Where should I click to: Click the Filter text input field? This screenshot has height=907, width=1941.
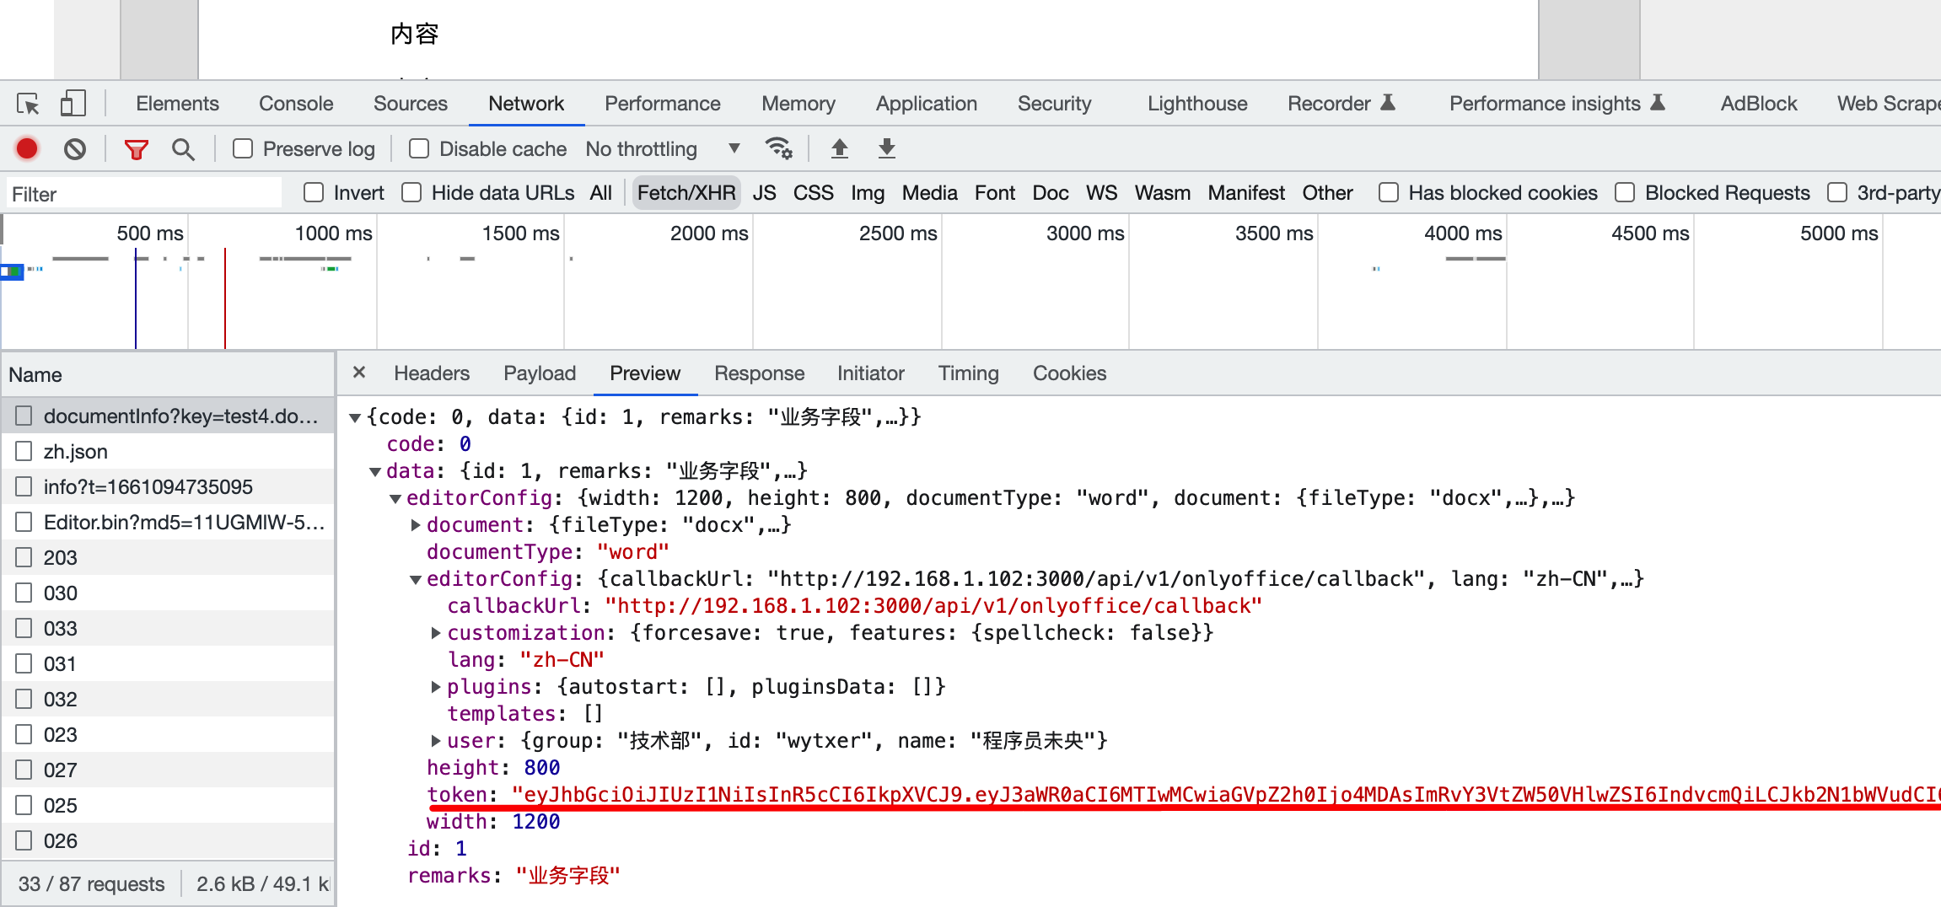point(143,194)
